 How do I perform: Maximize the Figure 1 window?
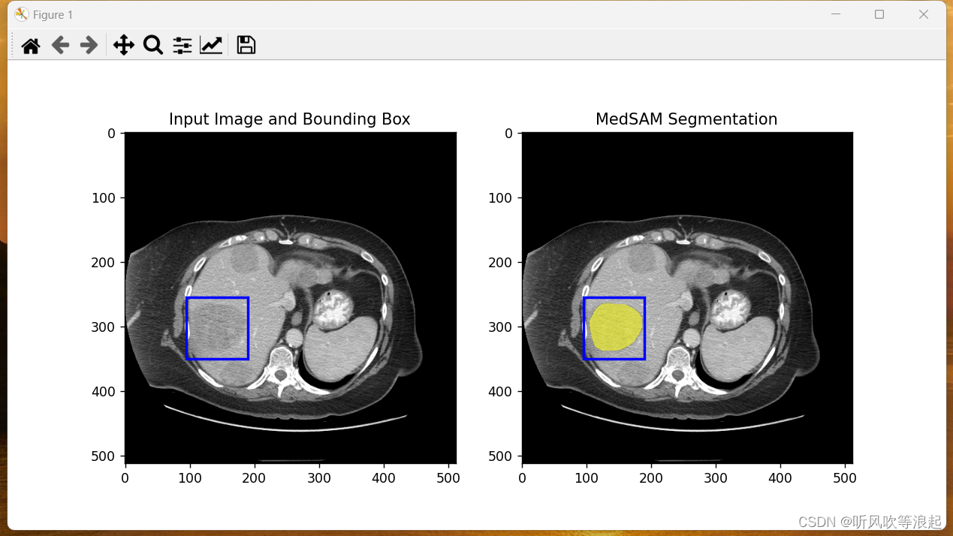point(879,14)
